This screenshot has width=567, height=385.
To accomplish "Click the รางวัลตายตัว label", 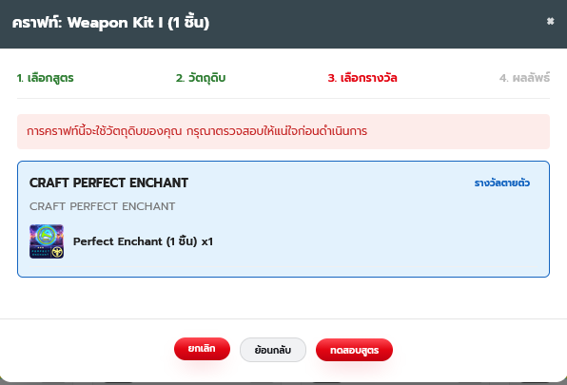I will pos(502,183).
